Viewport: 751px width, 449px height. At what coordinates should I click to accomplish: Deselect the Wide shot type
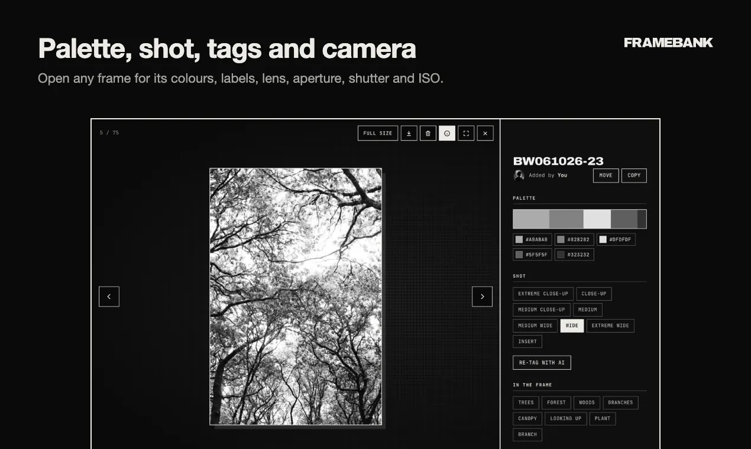pos(572,326)
